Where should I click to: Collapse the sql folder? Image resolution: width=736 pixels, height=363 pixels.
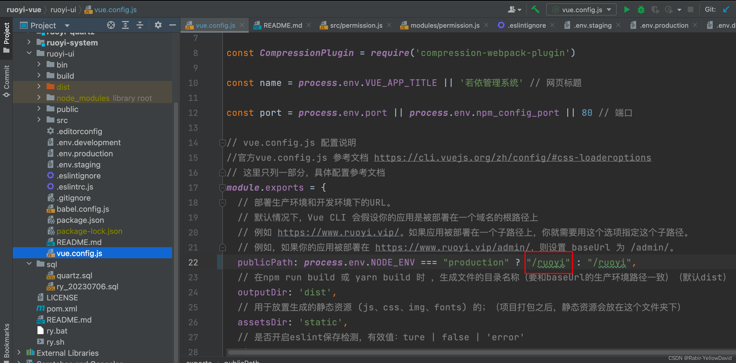pos(29,264)
